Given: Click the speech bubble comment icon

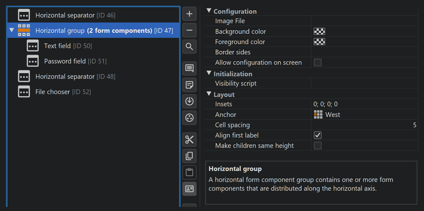Looking at the screenshot, I should click(189, 68).
